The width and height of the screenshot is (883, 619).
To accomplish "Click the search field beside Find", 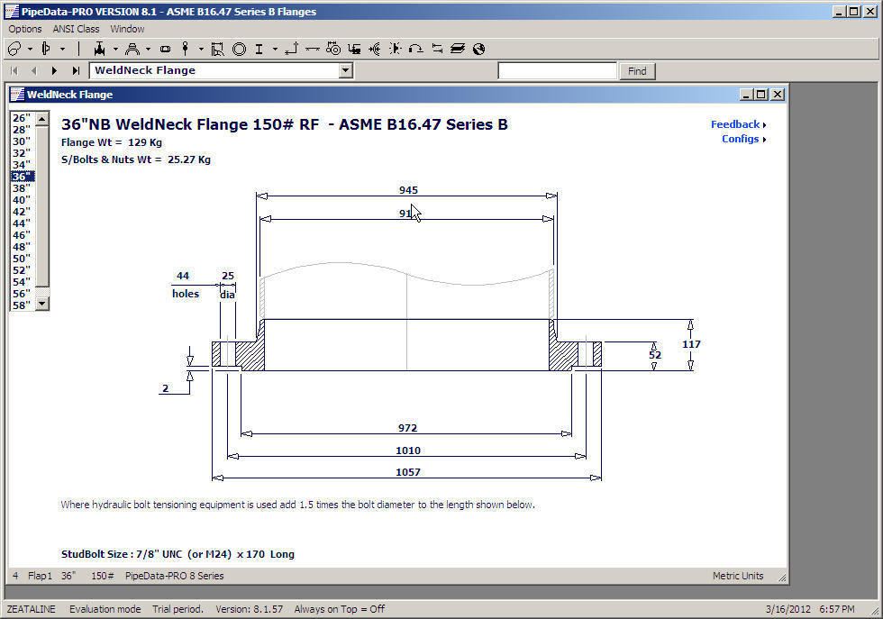I will [558, 71].
